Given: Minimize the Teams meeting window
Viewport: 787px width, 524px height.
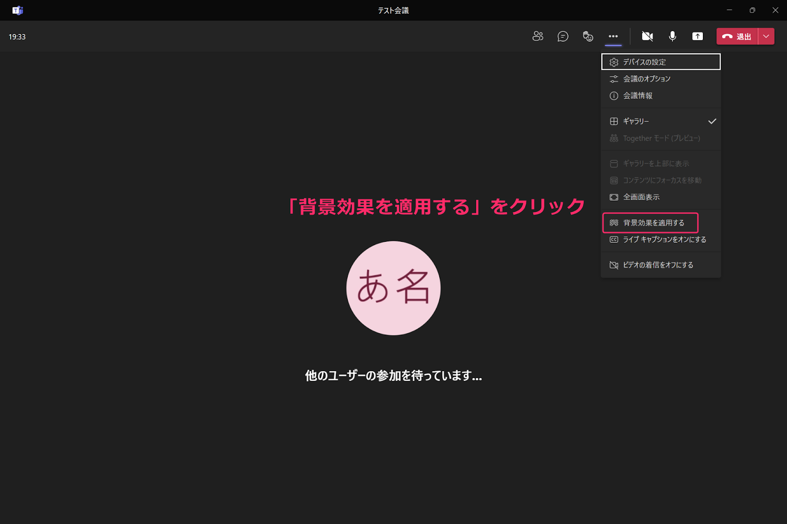Looking at the screenshot, I should (x=729, y=10).
